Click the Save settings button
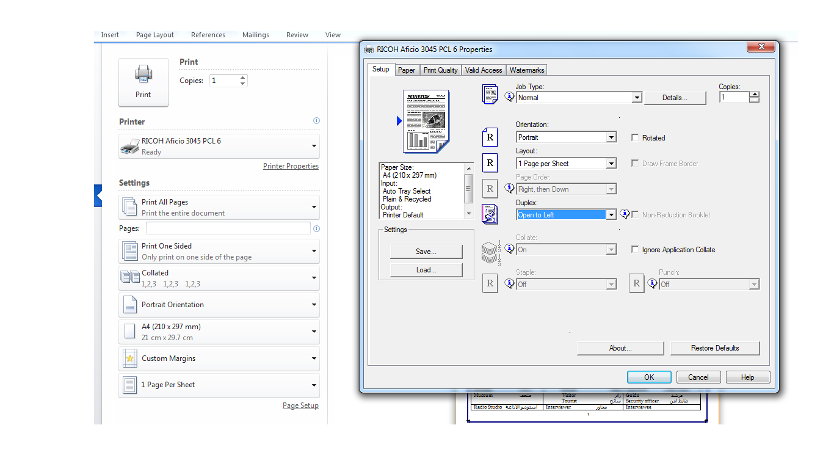The width and height of the screenshot is (834, 469). click(426, 252)
